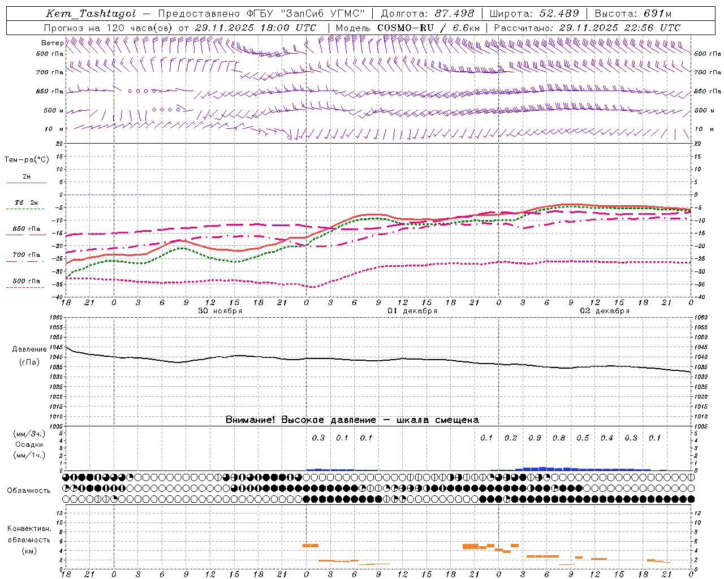Viewport: 724px width, 579px height.
Task: Click the warning Внимание! Высокое давление — шкала смещена
Action: point(352,420)
